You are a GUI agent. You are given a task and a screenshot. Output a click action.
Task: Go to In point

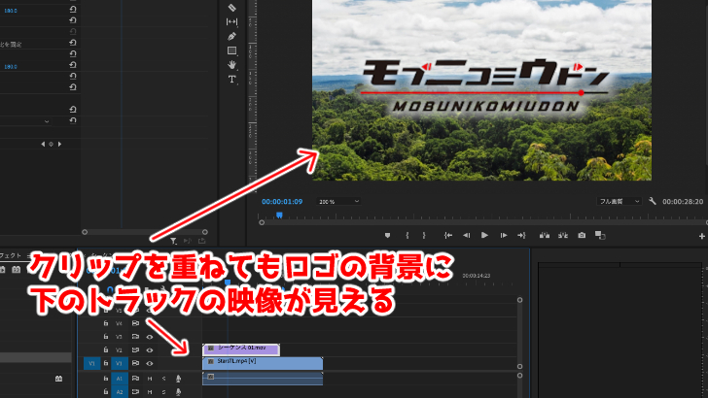[x=448, y=235]
